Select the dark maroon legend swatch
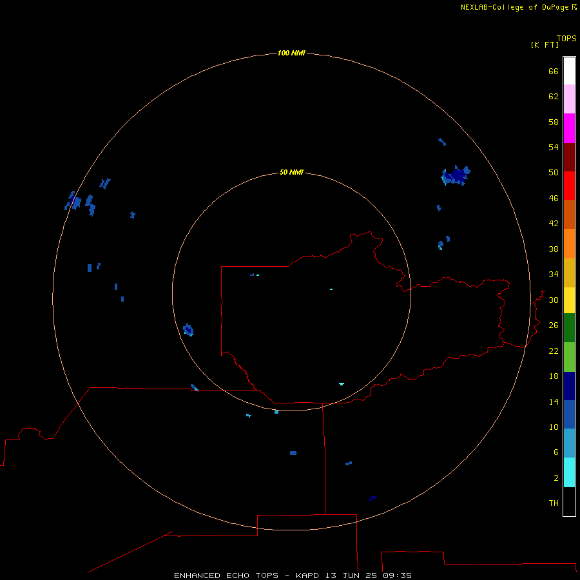This screenshot has width=580, height=580. (x=569, y=157)
